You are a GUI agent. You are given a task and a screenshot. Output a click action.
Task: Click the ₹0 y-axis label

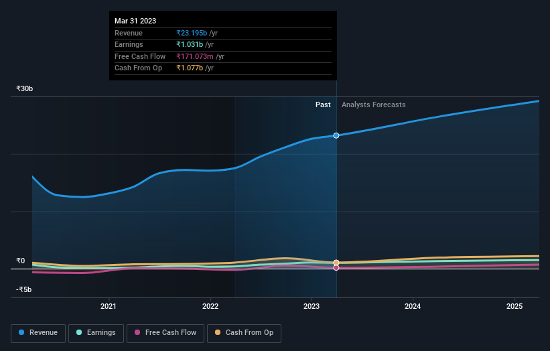pyautogui.click(x=21, y=261)
